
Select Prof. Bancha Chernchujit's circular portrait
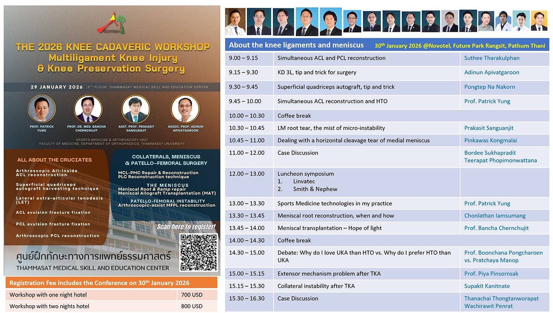click(x=88, y=109)
